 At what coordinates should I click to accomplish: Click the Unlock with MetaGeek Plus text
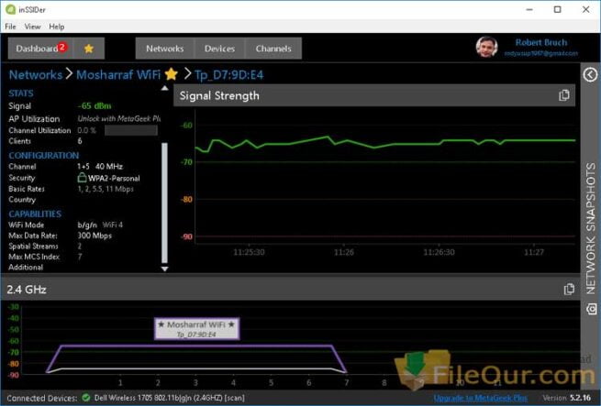coord(118,119)
